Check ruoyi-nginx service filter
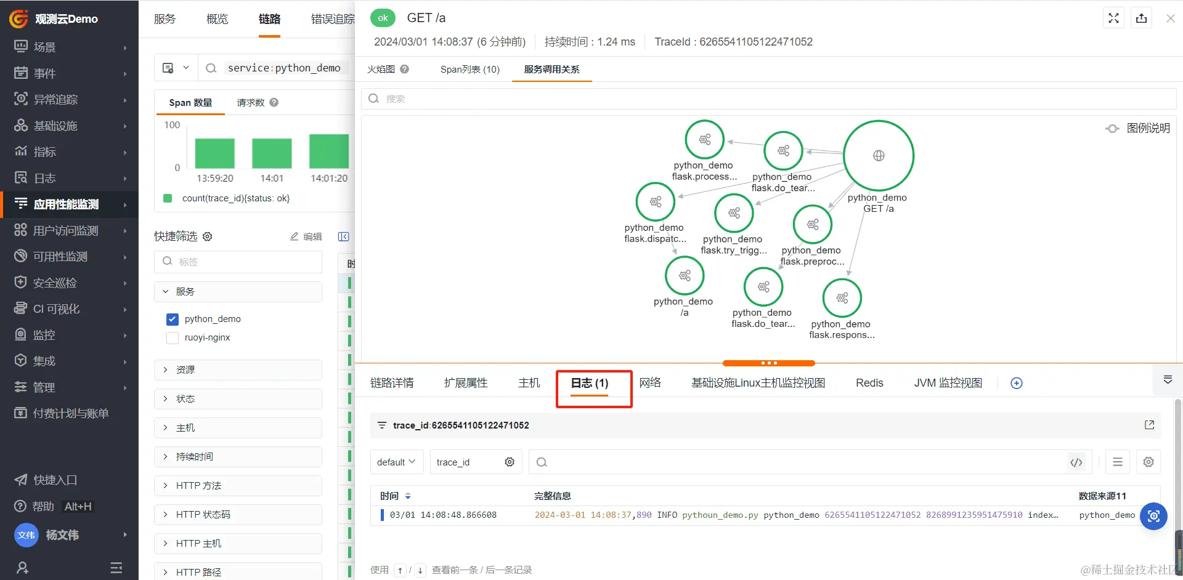This screenshot has height=580, width=1183. click(173, 337)
